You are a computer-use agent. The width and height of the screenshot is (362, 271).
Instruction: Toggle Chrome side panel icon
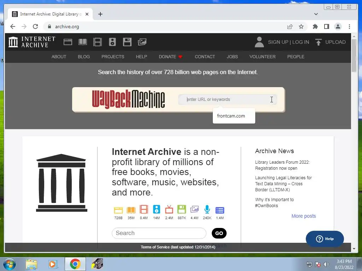click(326, 26)
